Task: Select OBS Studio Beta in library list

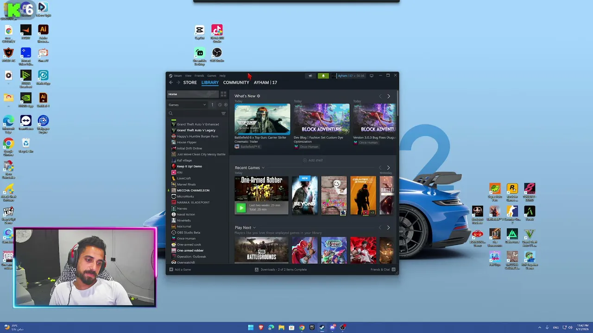Action: [x=188, y=233]
